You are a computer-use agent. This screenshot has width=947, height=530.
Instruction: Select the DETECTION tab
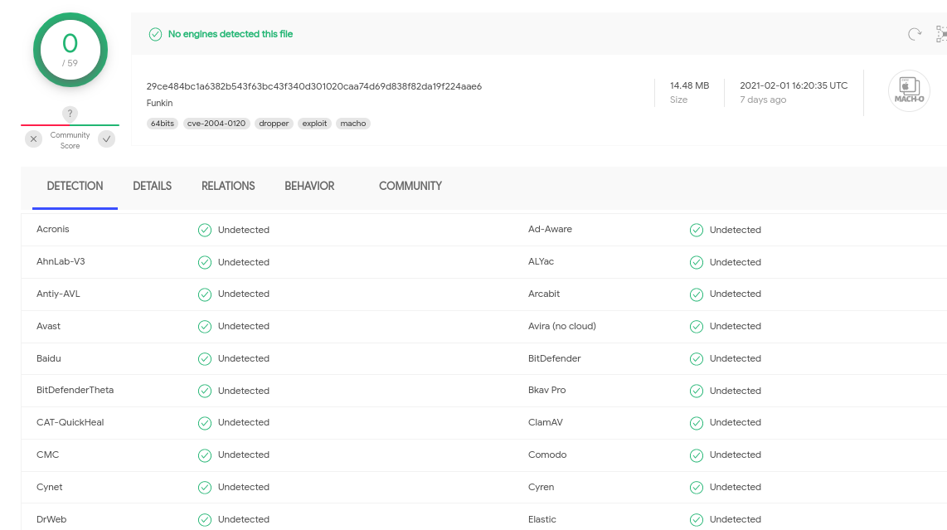click(75, 186)
